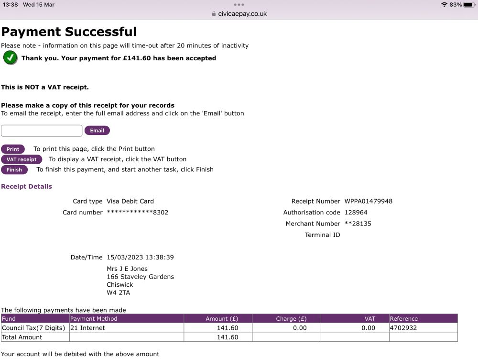Viewport: 478px width, 359px height.
Task: Select receipt number WPPA01479948
Action: pos(368,201)
